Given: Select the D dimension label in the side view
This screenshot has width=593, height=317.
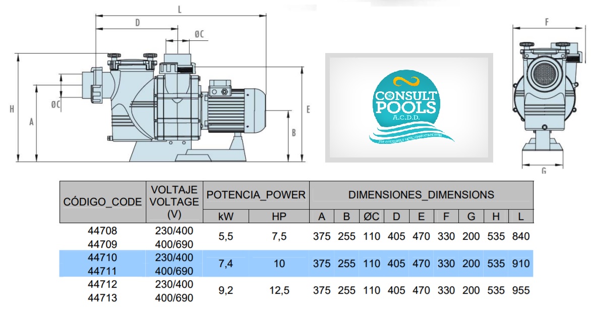Looking at the screenshot, I should pos(137,22).
